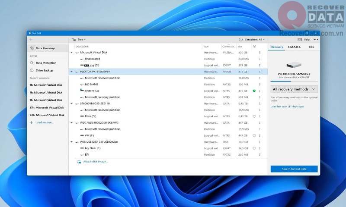
Task: Sort by Size column header
Action: point(240,47)
